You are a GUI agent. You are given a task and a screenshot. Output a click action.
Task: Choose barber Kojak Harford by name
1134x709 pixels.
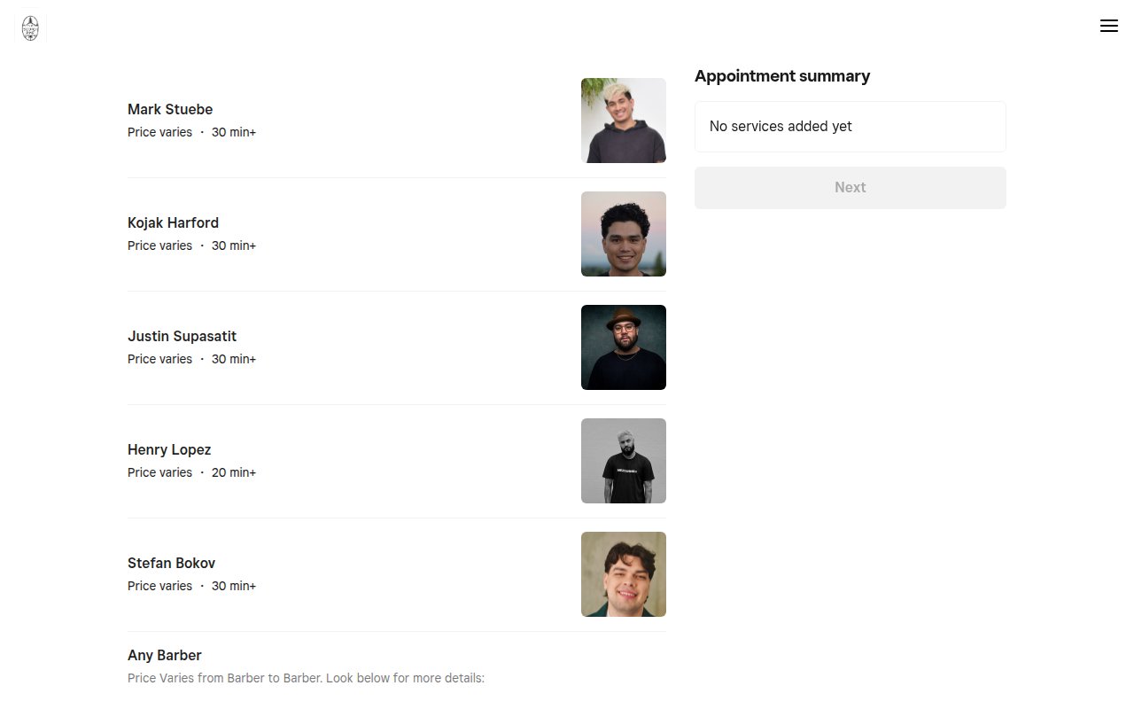click(x=173, y=223)
